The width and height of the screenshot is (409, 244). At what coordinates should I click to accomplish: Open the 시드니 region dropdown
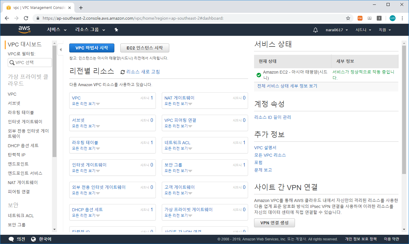[363, 30]
